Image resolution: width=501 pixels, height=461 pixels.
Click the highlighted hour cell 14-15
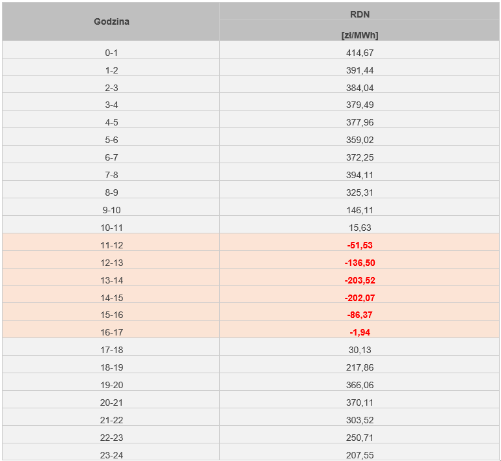(111, 298)
